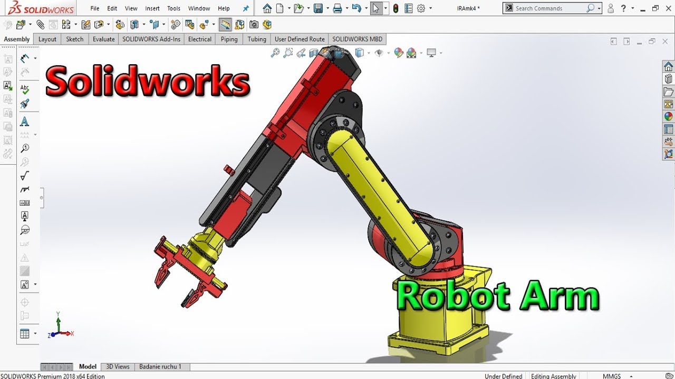Expand the Search Commands dropdown arrow

600,8
